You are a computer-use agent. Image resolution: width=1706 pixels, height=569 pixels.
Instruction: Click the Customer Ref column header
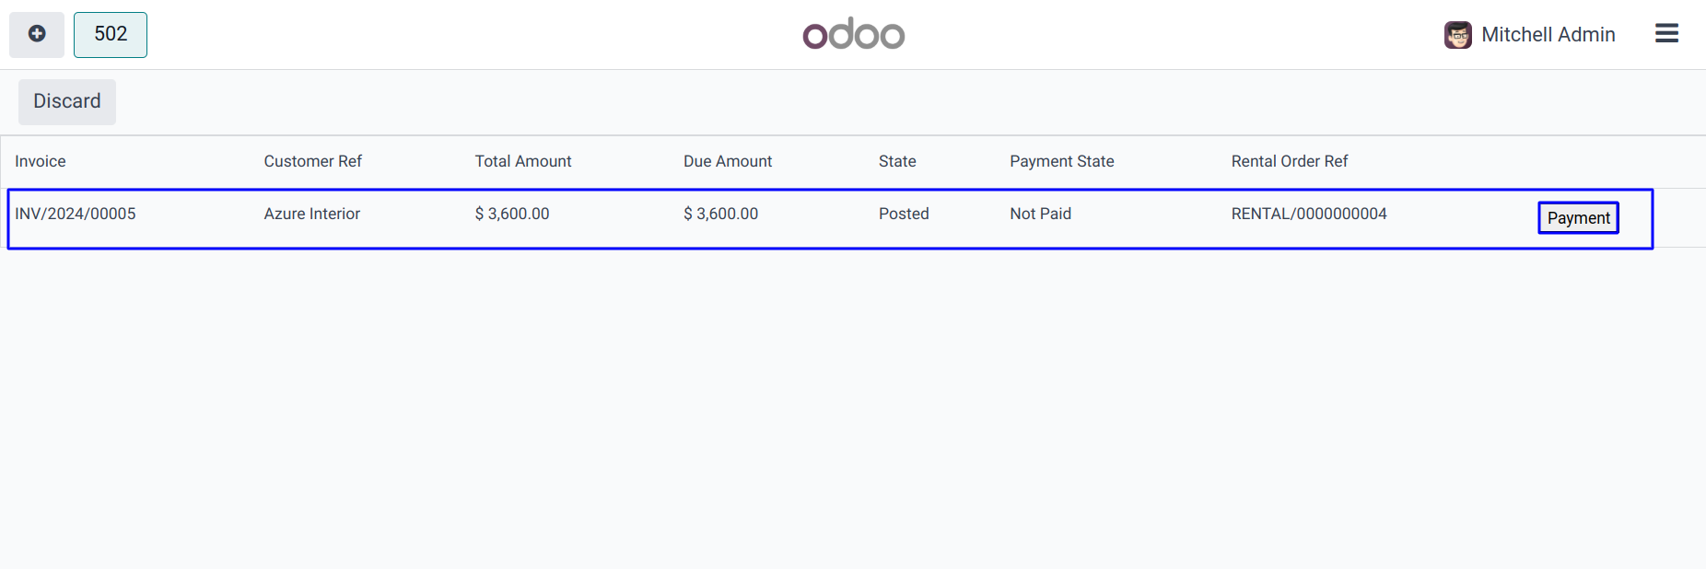pos(312,161)
